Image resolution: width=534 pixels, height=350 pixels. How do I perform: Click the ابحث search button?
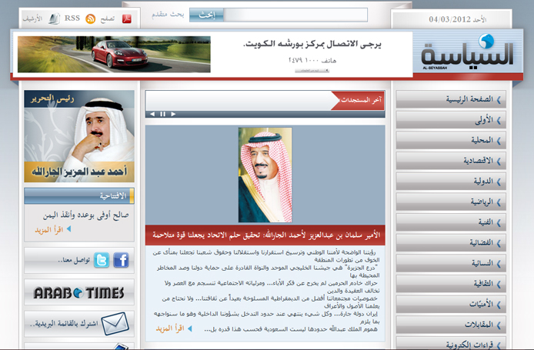[x=203, y=15]
